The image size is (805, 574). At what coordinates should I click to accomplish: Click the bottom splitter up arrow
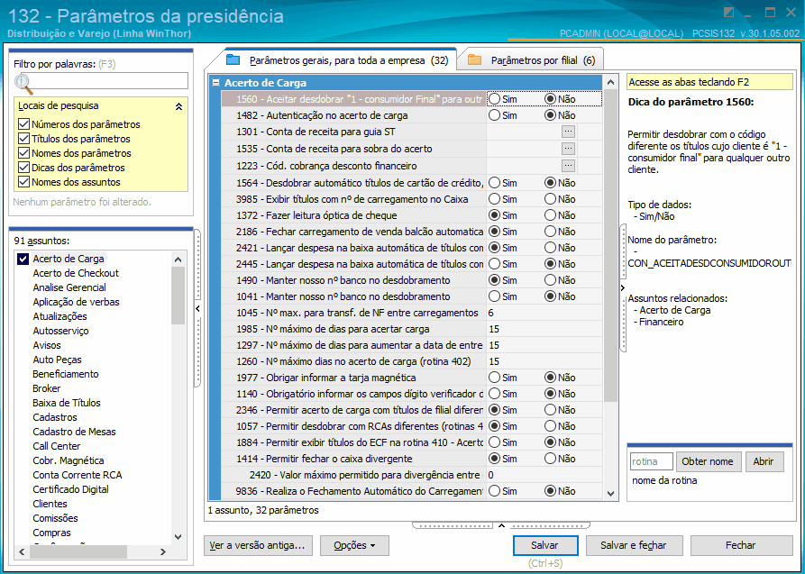tap(501, 525)
